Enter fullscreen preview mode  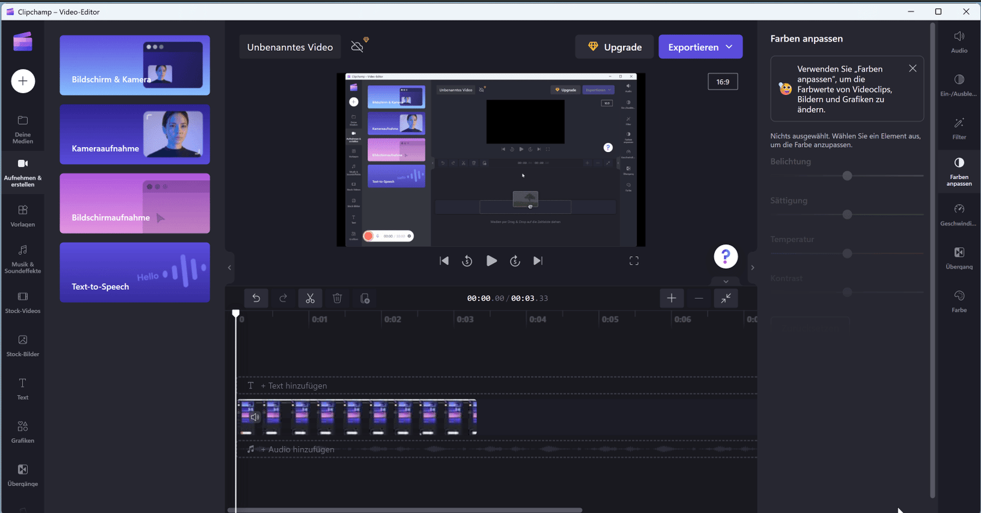[634, 261]
